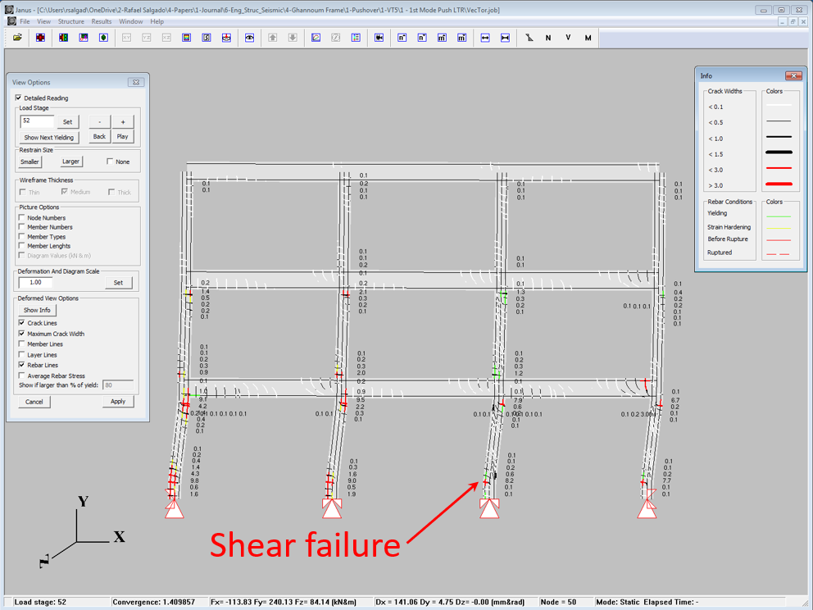This screenshot has height=610, width=813.
Task: Click the Larger restrain size button
Action: coord(71,162)
